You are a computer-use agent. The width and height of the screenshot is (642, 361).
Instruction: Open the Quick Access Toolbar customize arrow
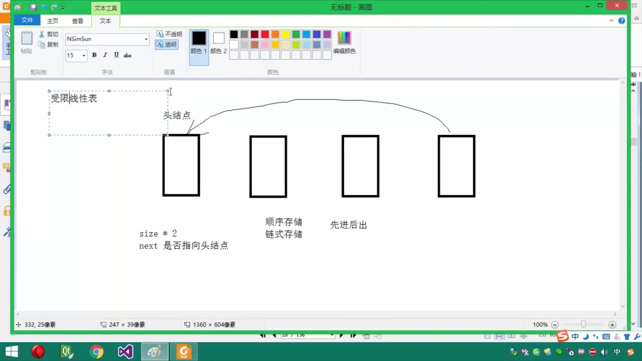coord(63,8)
